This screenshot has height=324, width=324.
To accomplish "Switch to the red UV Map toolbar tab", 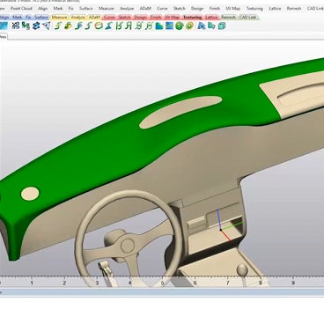I will click(172, 18).
